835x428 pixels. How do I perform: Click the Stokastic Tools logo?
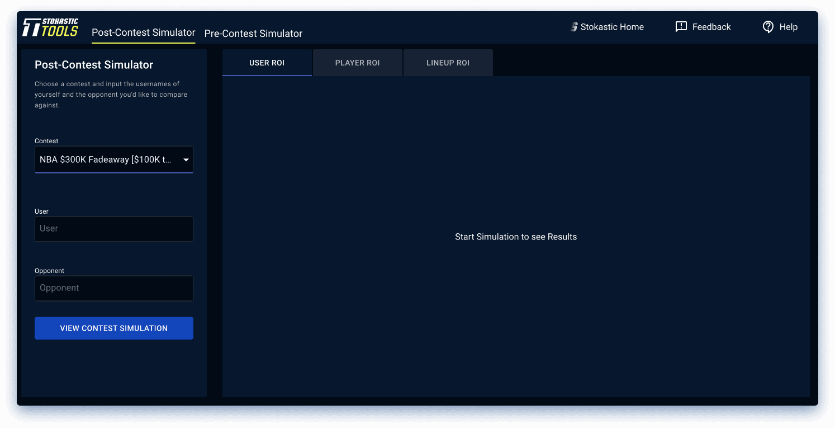tap(50, 27)
